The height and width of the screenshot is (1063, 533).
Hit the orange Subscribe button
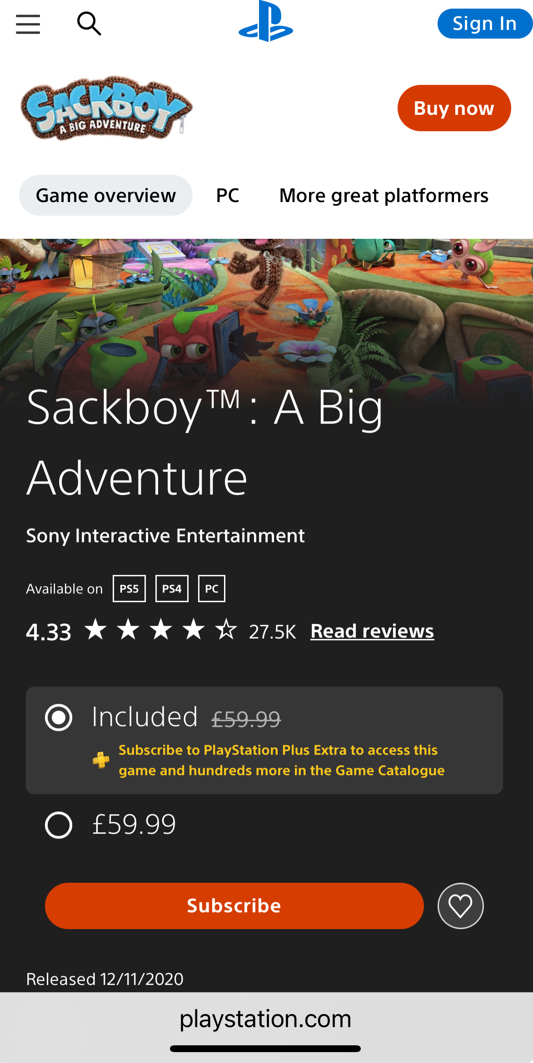tap(234, 906)
